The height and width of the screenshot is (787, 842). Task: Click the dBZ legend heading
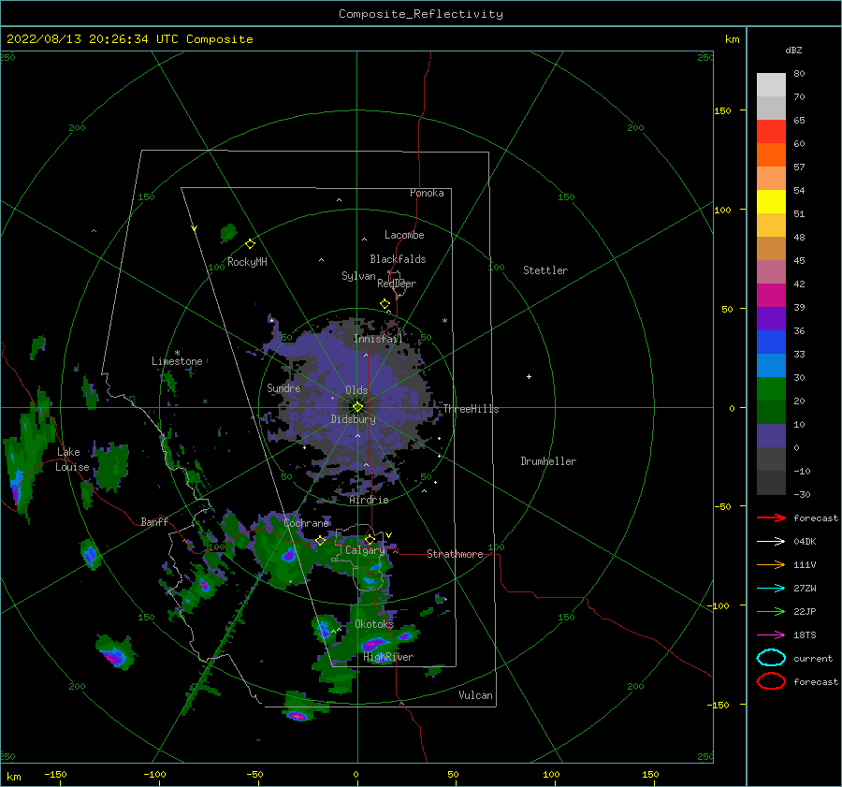[793, 50]
